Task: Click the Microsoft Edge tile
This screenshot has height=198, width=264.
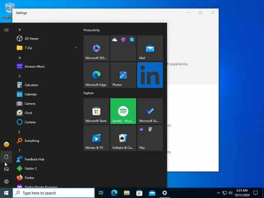Action: [x=96, y=75]
